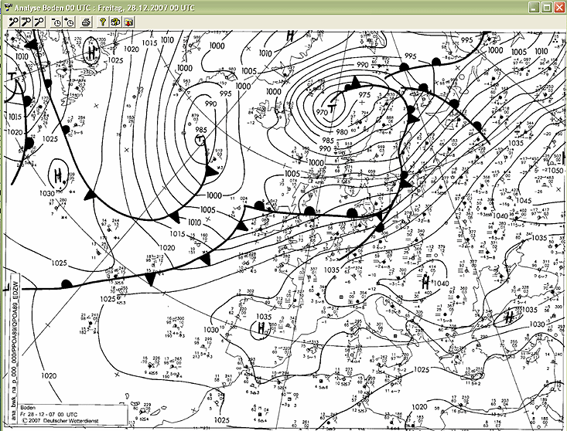This screenshot has height=431, width=567.
Task: Click the zoom-out magnifier icon
Action: (x=39, y=22)
